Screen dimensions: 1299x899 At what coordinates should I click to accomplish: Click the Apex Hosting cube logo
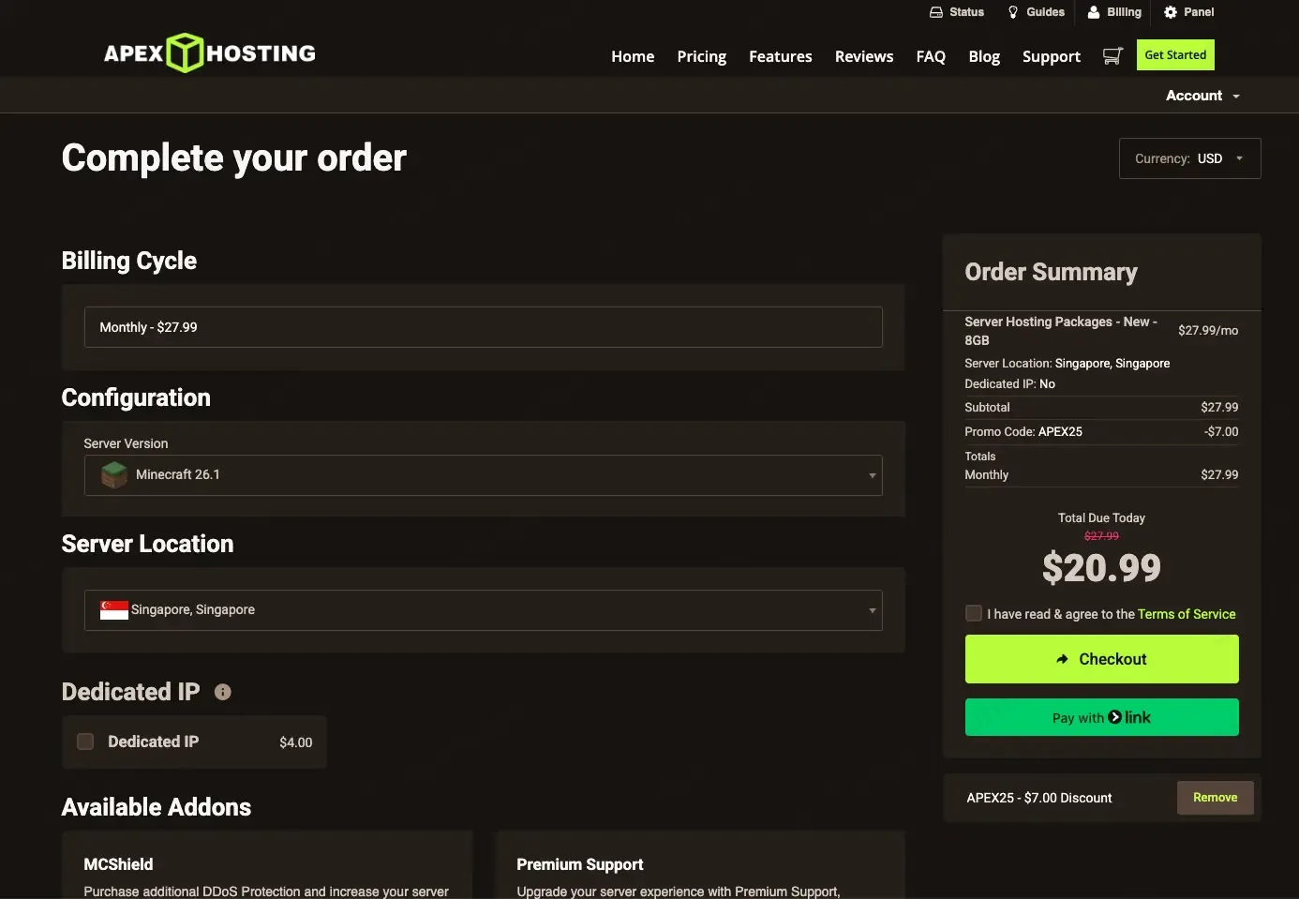tap(185, 52)
